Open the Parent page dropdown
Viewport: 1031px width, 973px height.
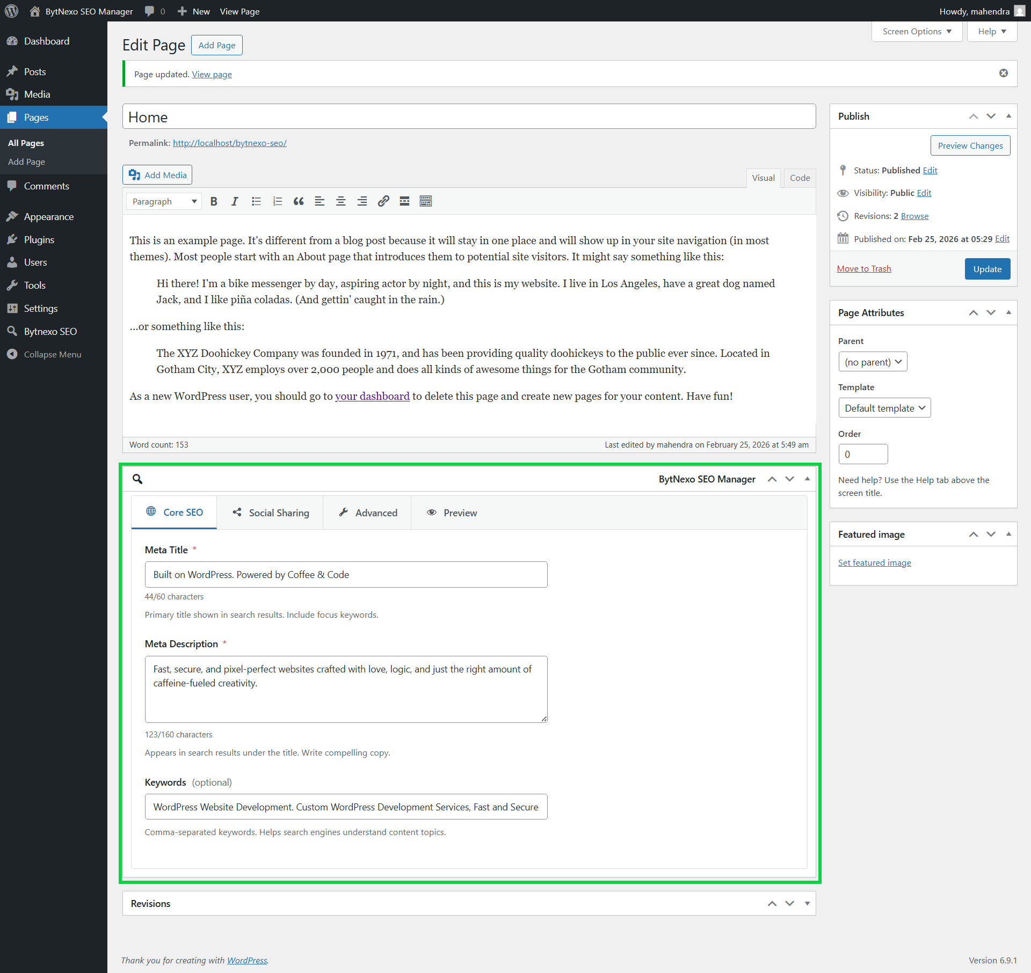(x=872, y=361)
